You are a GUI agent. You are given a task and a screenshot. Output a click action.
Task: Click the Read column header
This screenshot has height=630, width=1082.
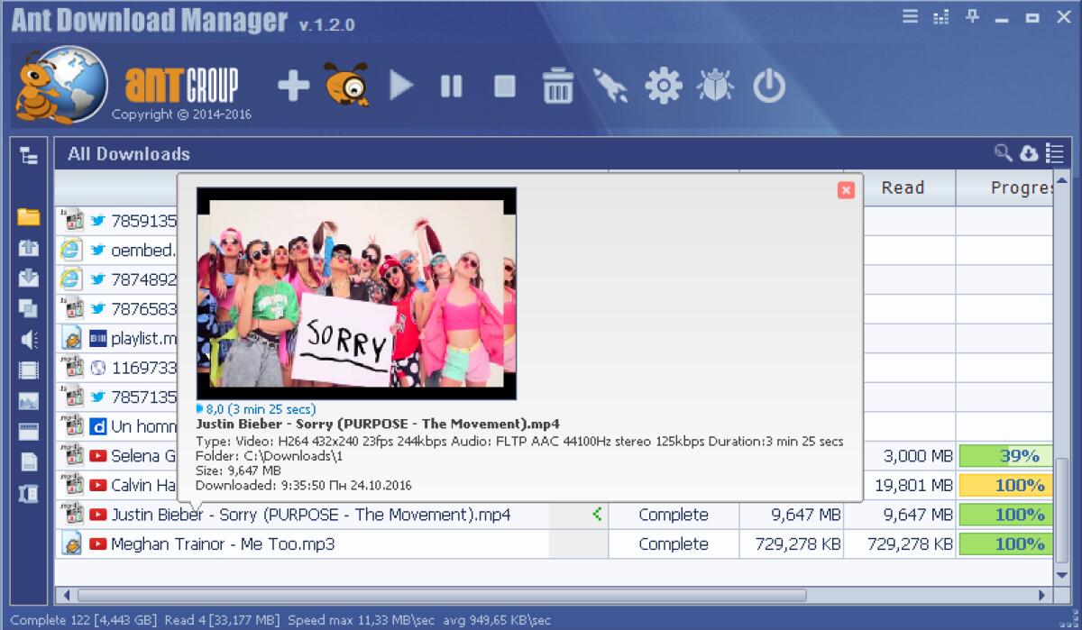pyautogui.click(x=902, y=187)
